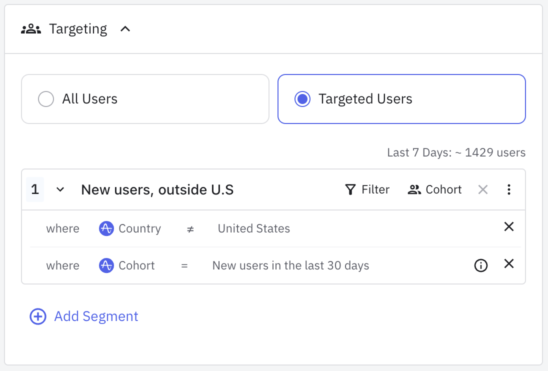This screenshot has height=371, width=548.
Task: Select the All Users radio button
Action: [46, 99]
